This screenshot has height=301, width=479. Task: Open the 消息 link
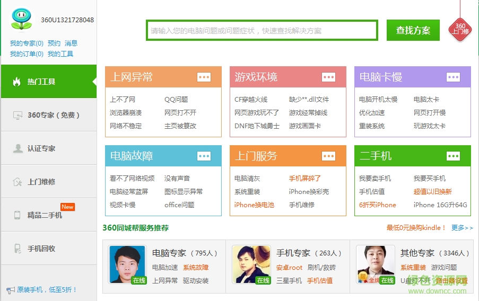click(71, 43)
